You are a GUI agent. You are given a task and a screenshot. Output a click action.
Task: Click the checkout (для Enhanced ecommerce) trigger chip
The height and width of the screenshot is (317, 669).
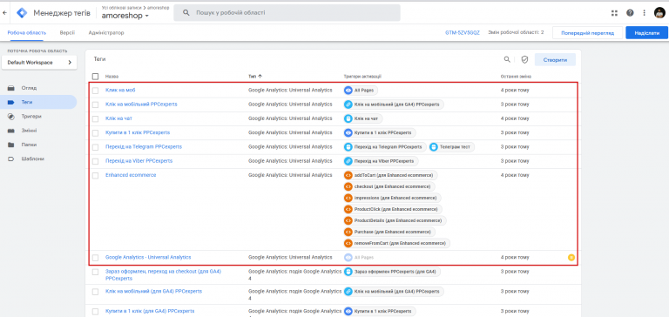pos(389,186)
